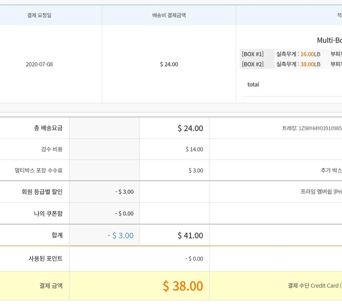Click the 멀티박스 포장 수수료 label

tap(39, 171)
